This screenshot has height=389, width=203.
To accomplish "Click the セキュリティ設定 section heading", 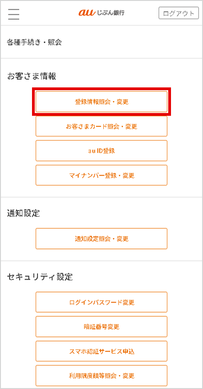I will [40, 276].
